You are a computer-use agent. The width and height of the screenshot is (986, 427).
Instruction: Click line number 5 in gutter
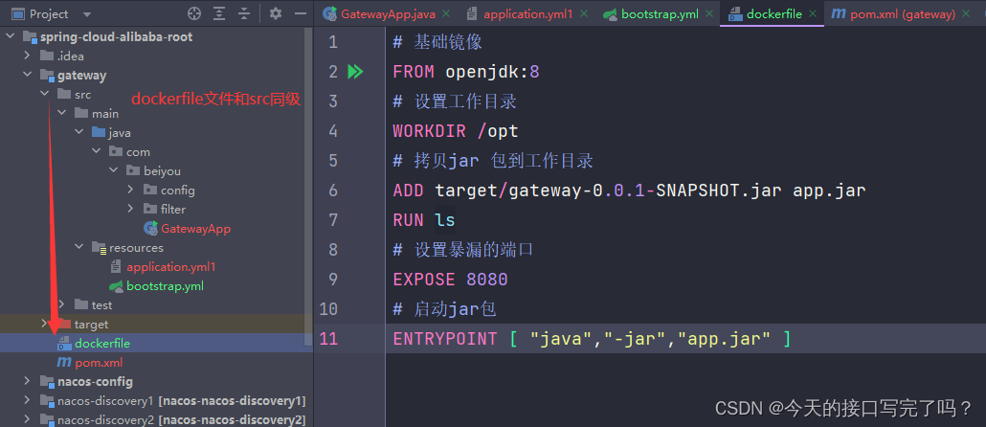pyautogui.click(x=332, y=160)
